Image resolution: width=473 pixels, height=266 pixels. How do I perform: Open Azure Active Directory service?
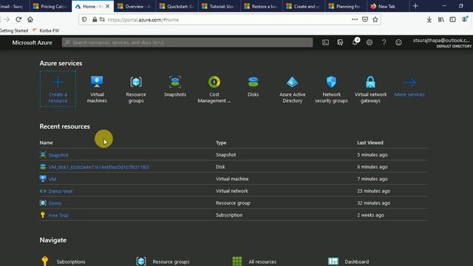point(293,89)
